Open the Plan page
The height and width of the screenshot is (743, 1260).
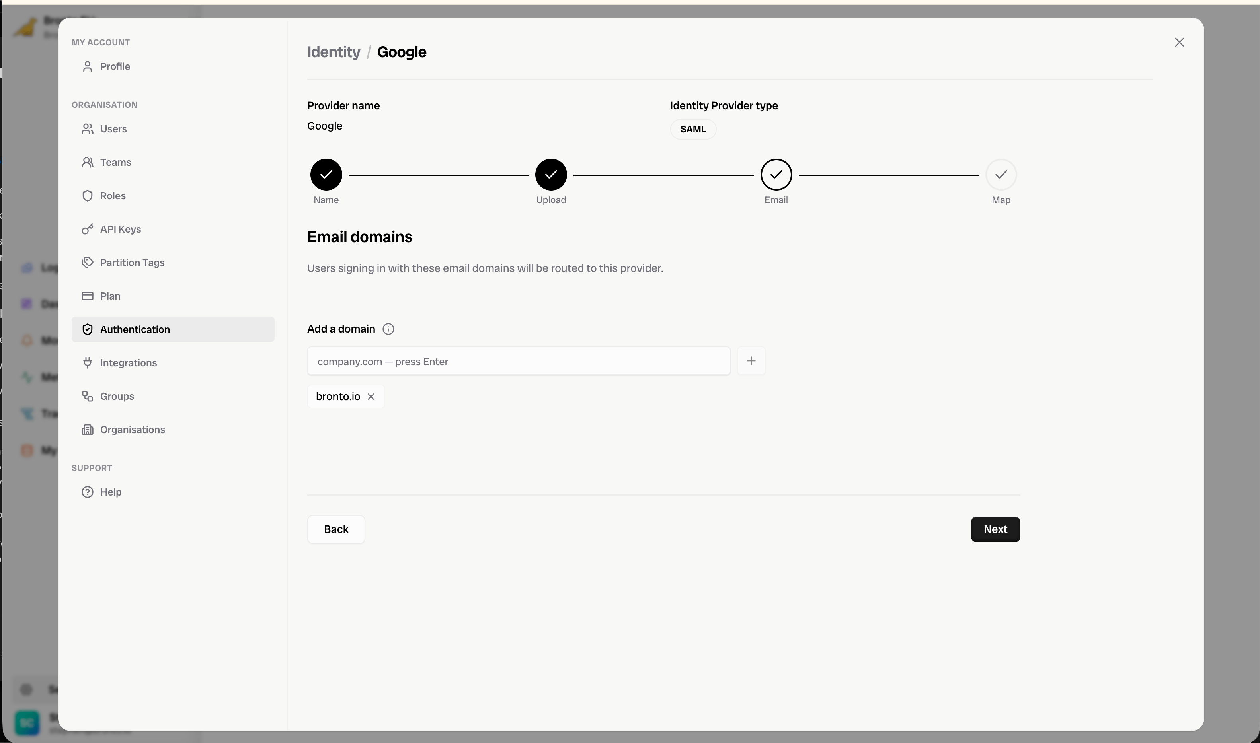tap(173, 296)
